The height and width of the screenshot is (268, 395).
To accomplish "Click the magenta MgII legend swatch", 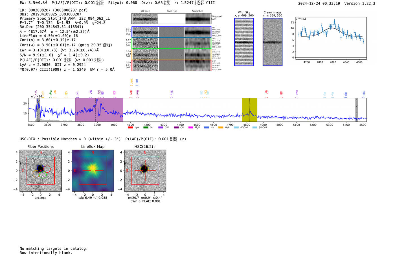I will pyautogui.click(x=191, y=128).
